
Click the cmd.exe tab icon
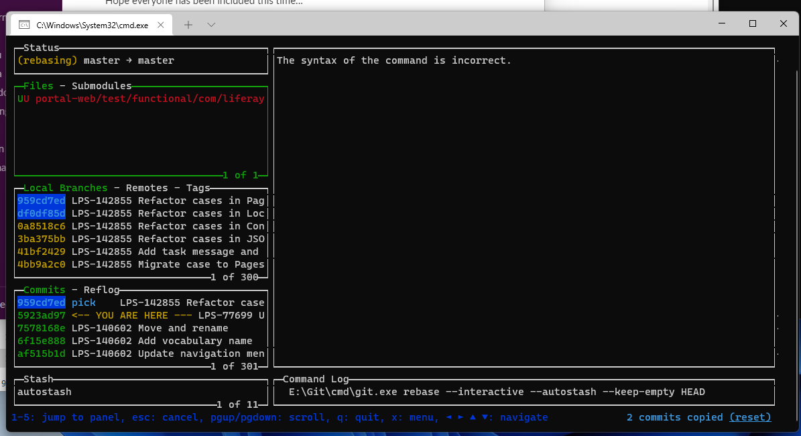(24, 25)
